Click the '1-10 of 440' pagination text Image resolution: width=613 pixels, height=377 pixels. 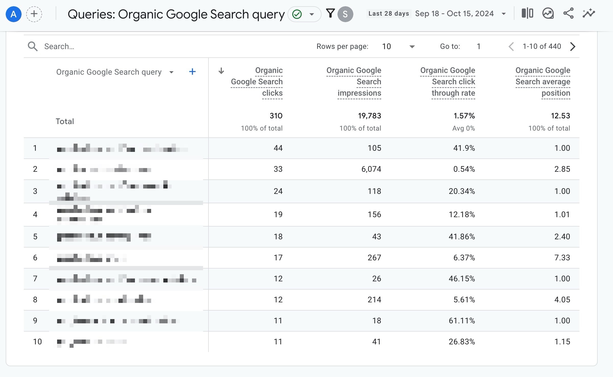[x=542, y=46]
